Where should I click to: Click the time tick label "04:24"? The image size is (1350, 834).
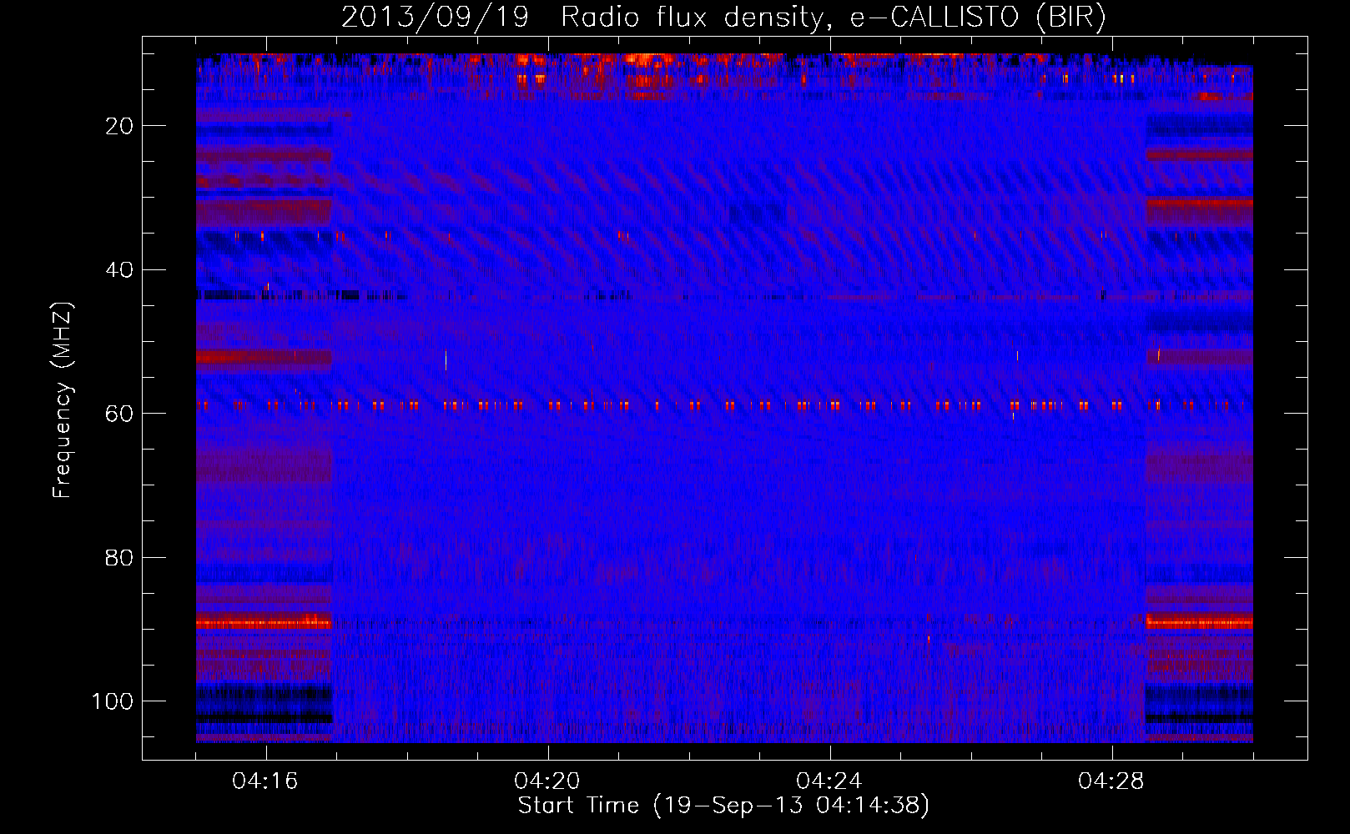coord(829,781)
